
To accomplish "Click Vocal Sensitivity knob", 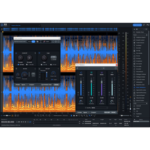I will pos(81,101).
